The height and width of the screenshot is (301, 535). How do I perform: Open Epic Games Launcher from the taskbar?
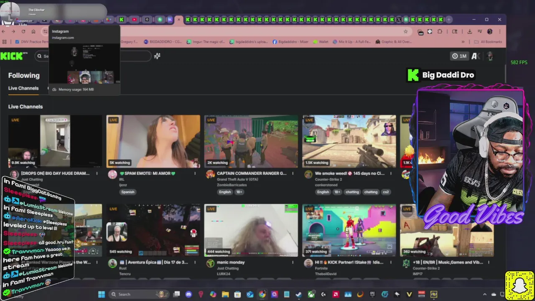[372, 294]
